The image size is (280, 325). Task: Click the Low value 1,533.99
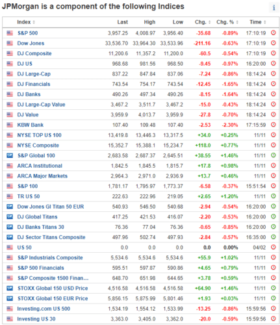coord(173,309)
